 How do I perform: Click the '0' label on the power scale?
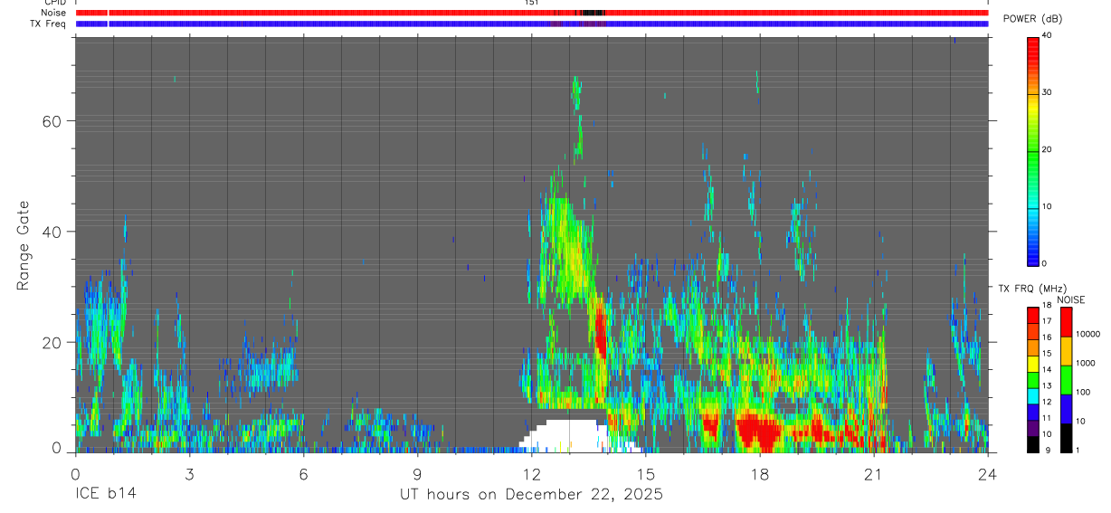1045,263
